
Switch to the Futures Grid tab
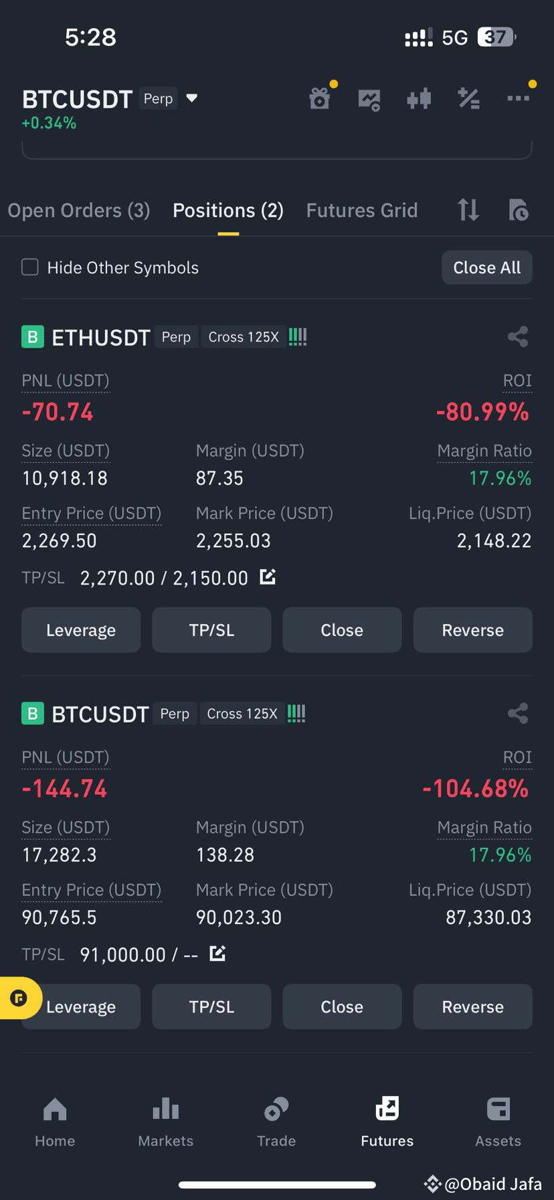point(362,210)
